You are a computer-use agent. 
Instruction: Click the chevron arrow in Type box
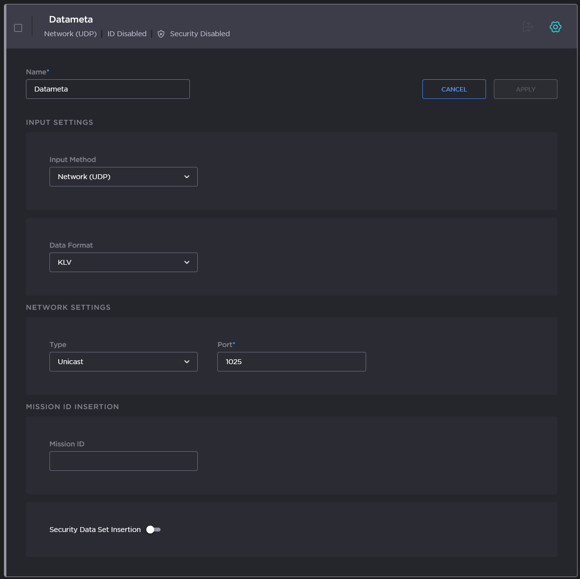[186, 362]
